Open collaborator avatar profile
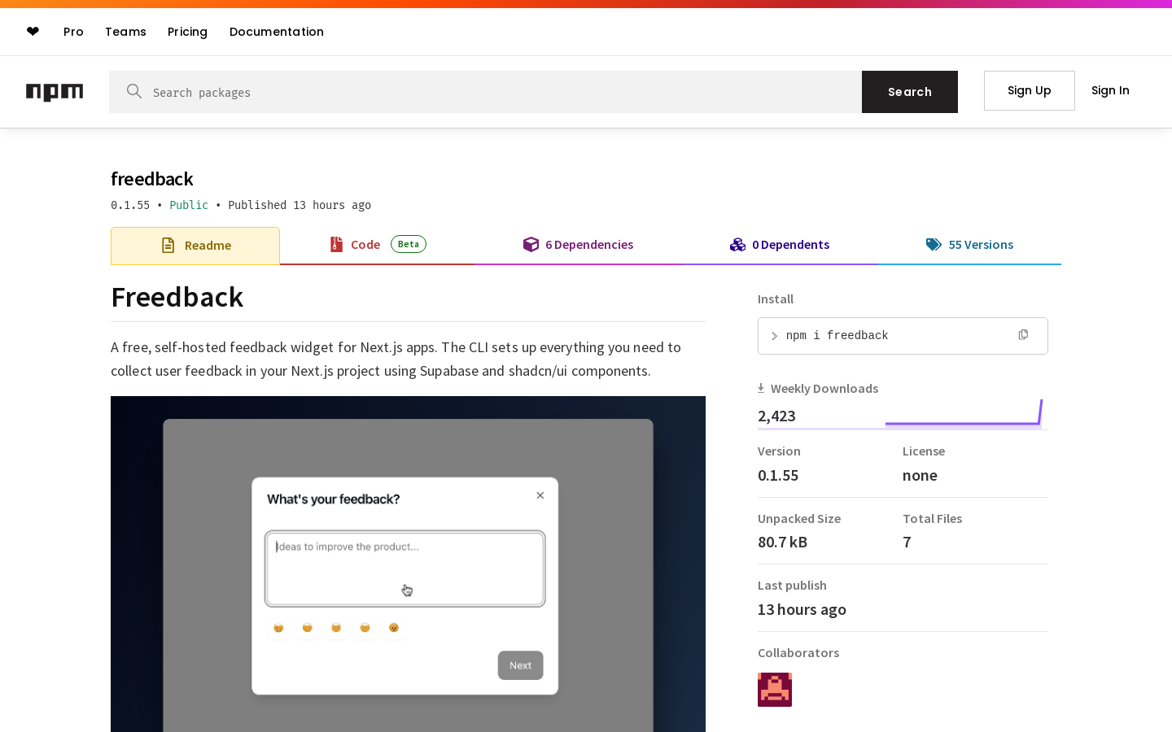The width and height of the screenshot is (1172, 732). [775, 690]
